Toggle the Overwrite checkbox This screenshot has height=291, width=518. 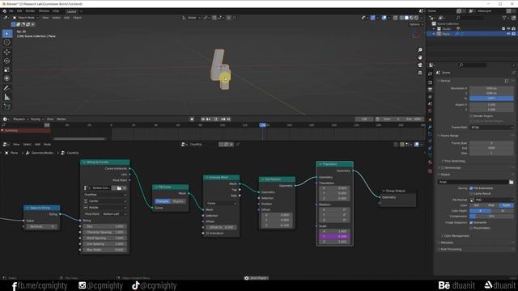(471, 222)
